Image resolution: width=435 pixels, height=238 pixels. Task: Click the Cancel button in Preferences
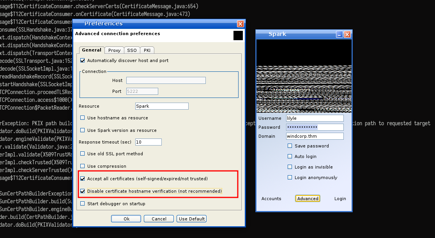tap(159, 219)
